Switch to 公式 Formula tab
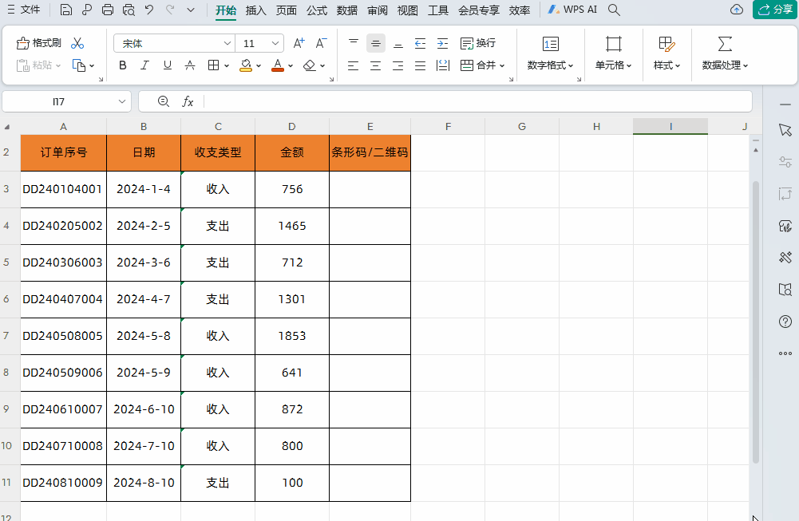 pyautogui.click(x=316, y=10)
